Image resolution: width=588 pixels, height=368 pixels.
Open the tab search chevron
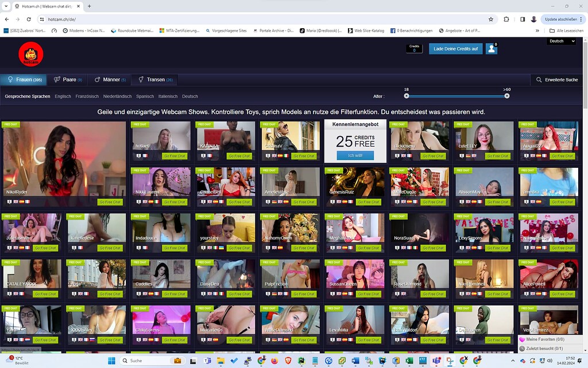click(x=6, y=6)
